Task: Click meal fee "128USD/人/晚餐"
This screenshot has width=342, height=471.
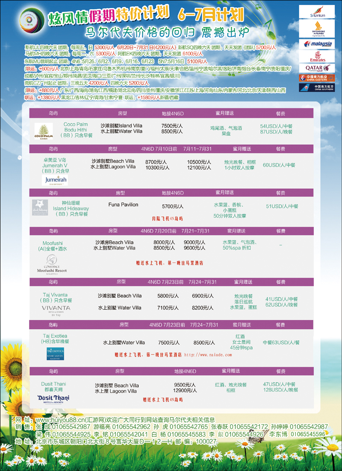Action: pyautogui.click(x=281, y=390)
